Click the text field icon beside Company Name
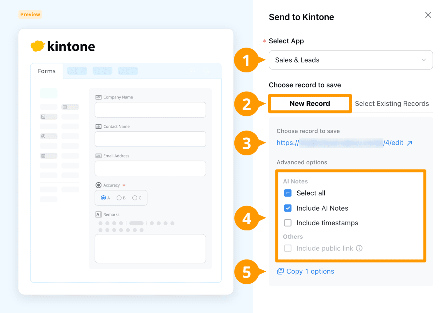The height and width of the screenshot is (313, 447). point(98,97)
